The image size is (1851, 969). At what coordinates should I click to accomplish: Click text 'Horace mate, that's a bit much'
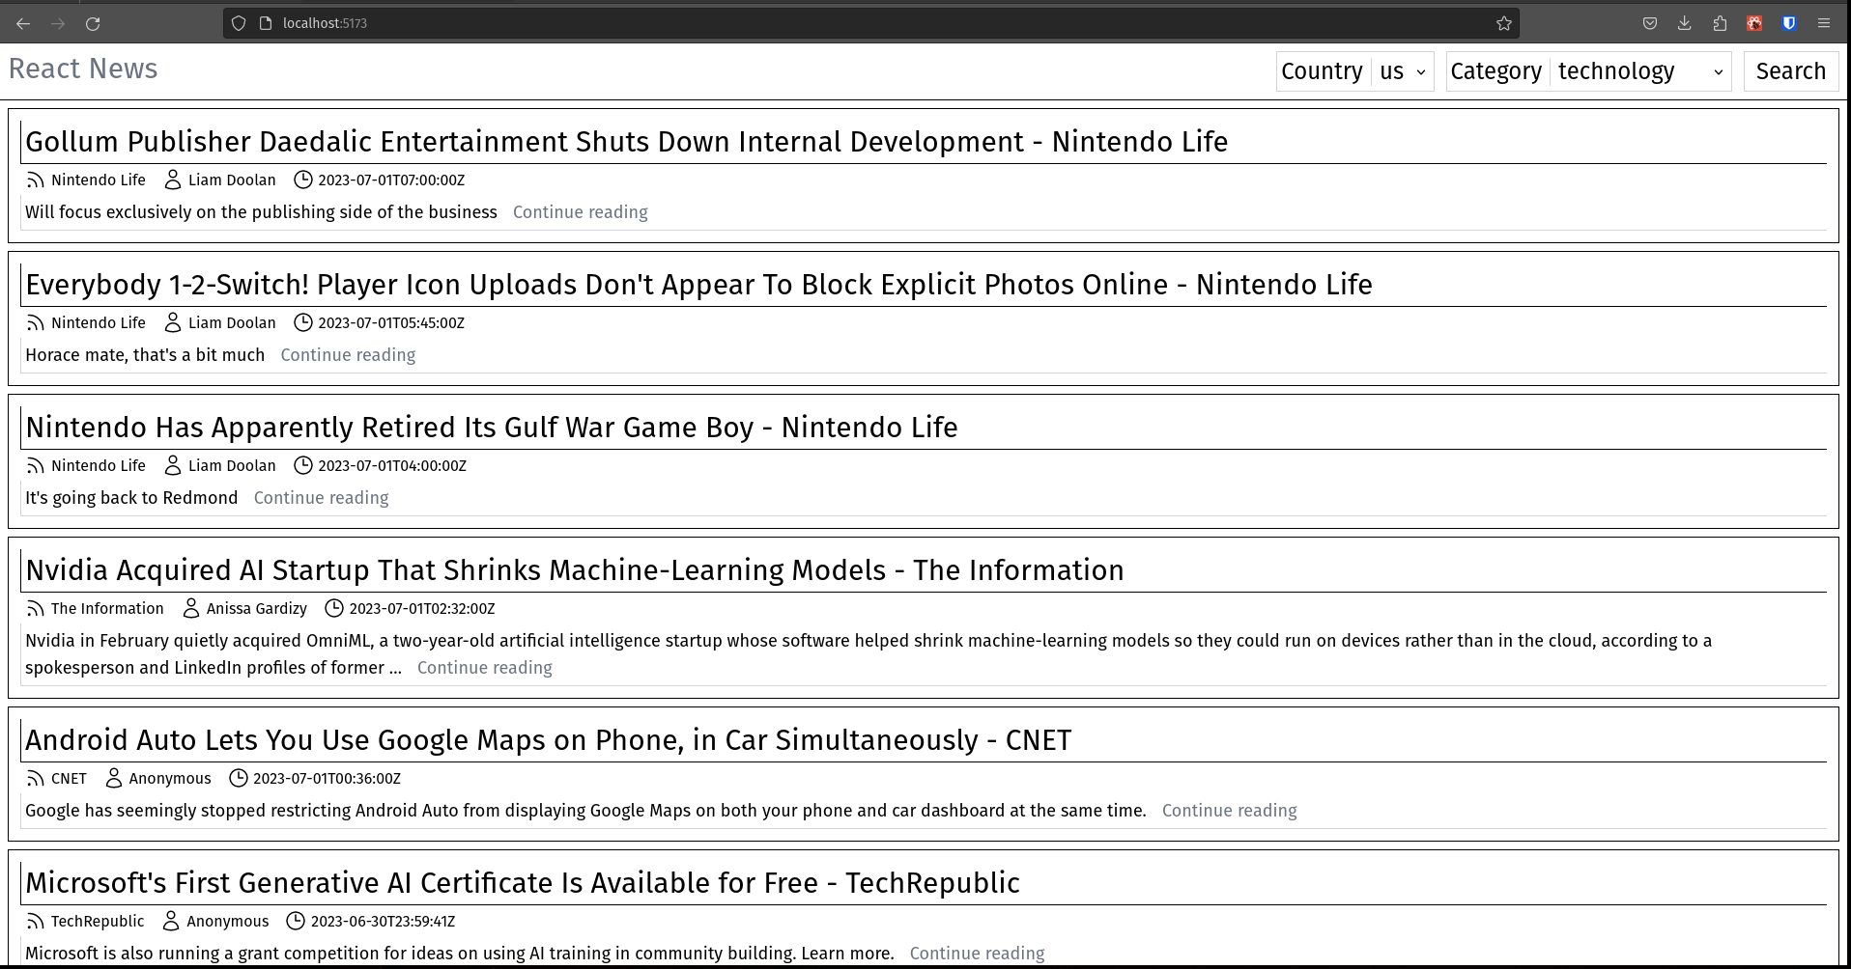click(x=145, y=355)
